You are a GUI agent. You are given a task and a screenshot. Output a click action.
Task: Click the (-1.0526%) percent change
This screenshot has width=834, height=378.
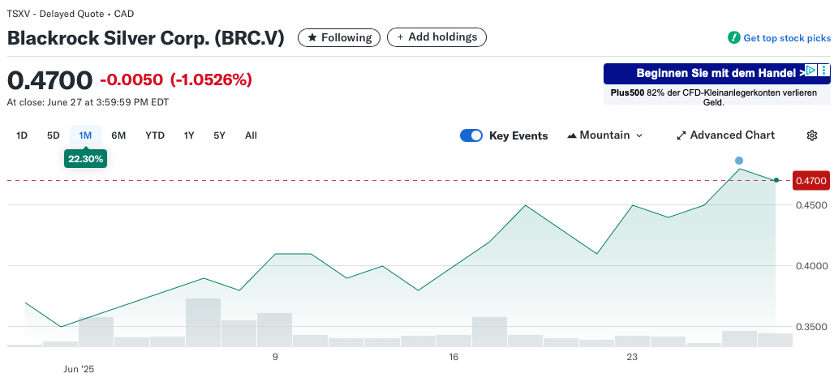(211, 80)
